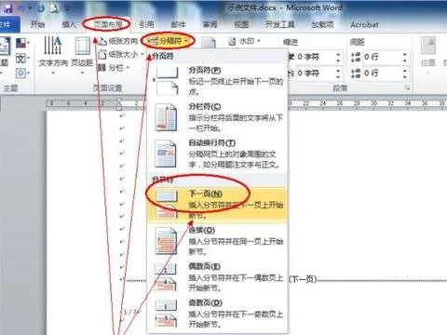Open the 段落 paragraph dialog launcher
The width and height of the screenshot is (447, 335).
click(407, 88)
